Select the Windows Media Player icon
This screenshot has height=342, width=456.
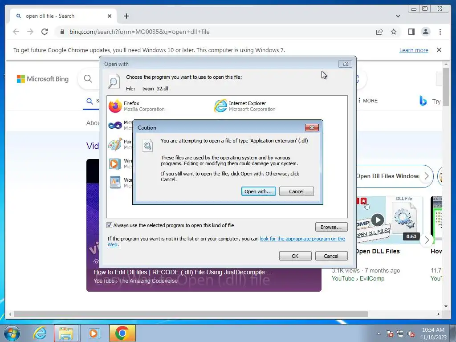115,164
